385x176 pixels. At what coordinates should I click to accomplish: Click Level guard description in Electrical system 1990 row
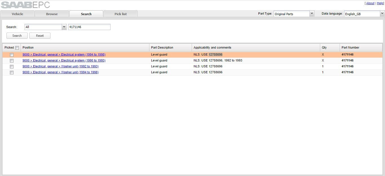(159, 60)
